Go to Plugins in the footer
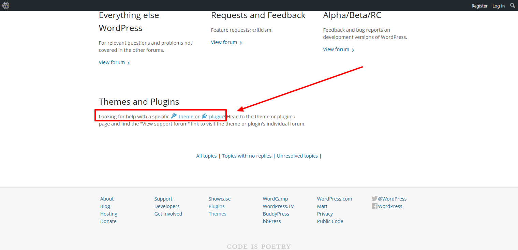The width and height of the screenshot is (518, 250). [217, 206]
